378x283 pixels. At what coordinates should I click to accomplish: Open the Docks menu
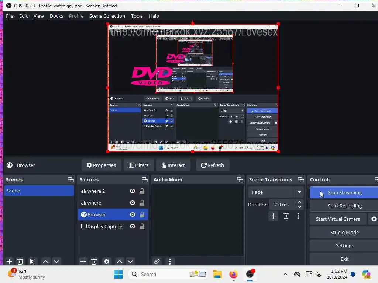coord(56,16)
